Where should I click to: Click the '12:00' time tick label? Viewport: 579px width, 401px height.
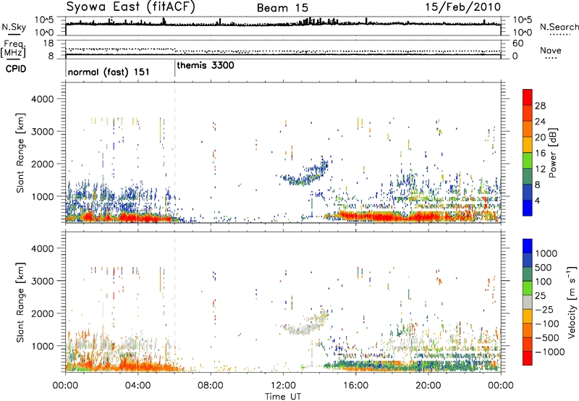click(283, 386)
